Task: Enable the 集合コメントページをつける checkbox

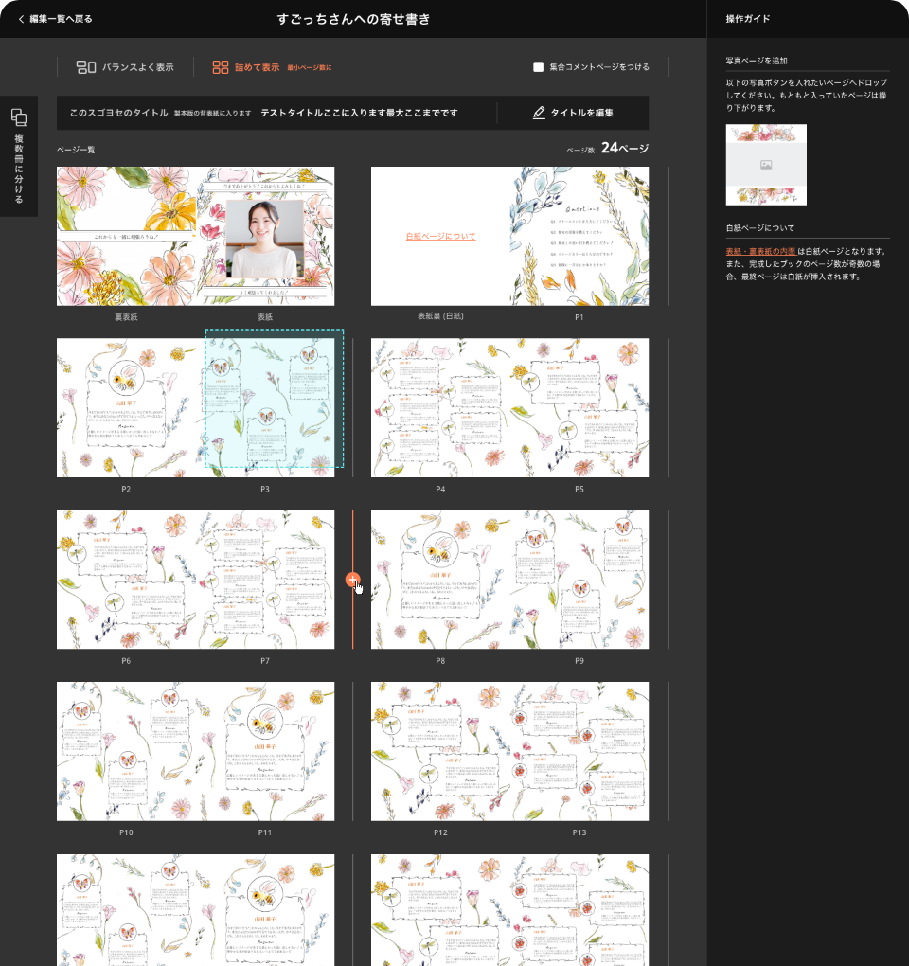Action: 538,66
